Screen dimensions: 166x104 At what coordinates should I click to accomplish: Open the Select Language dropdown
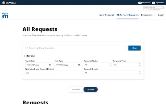[x=154, y=8]
